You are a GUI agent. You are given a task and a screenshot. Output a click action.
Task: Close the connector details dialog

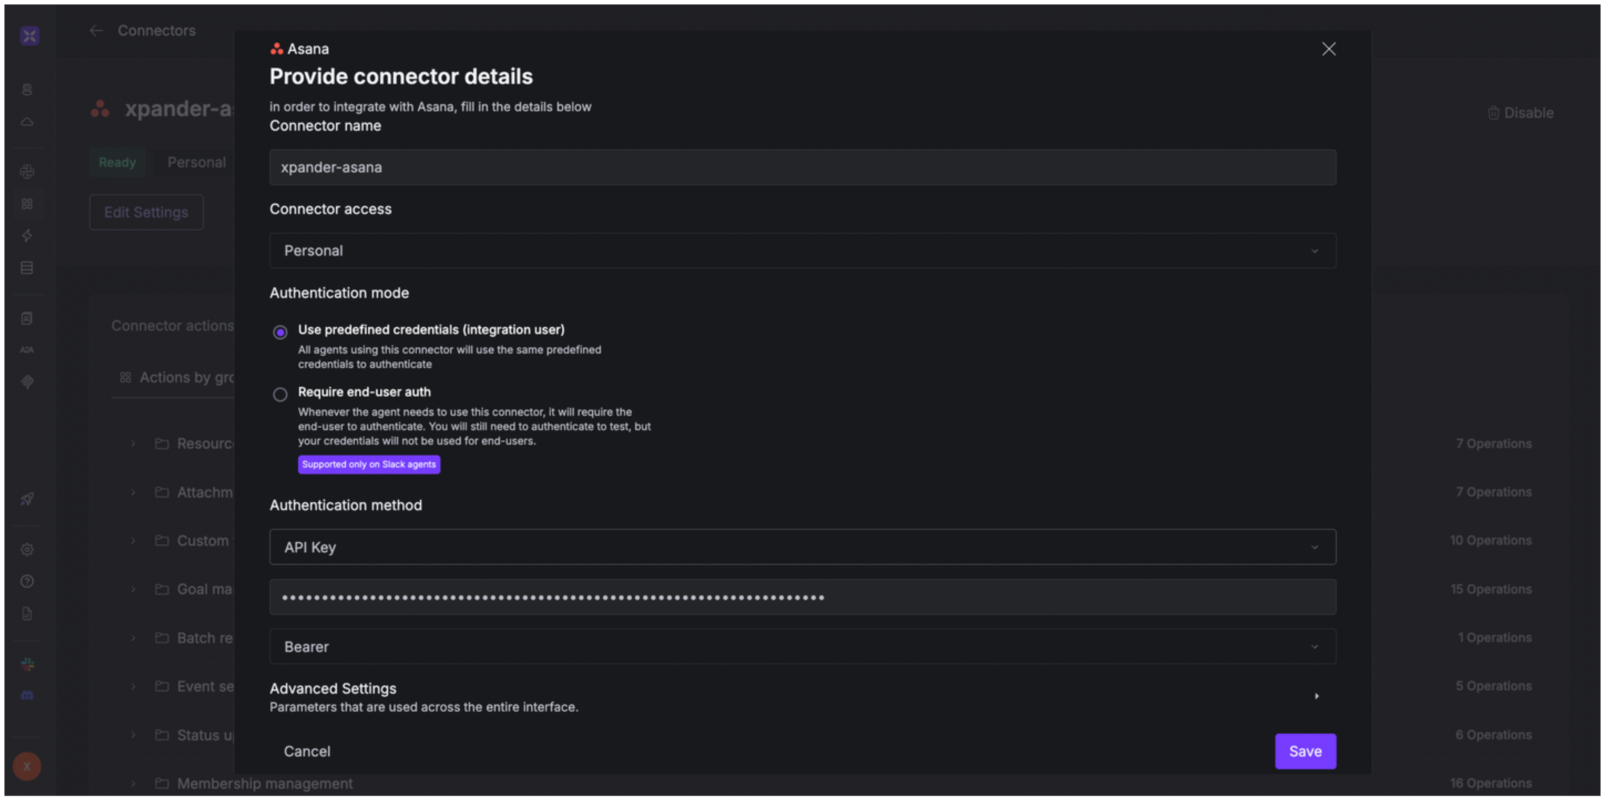(1329, 49)
